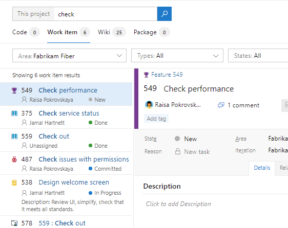Click the test case icon beside item 578

tap(14, 223)
